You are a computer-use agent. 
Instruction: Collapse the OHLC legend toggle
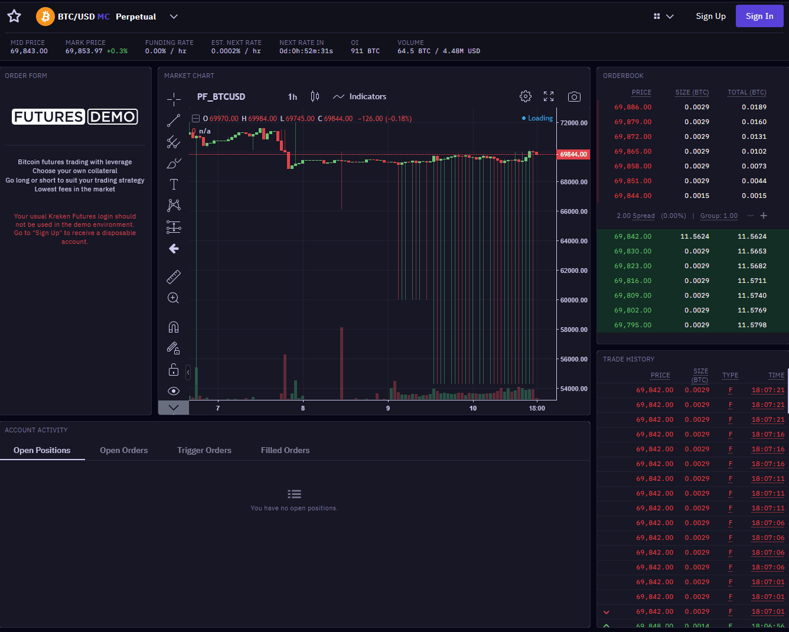click(x=196, y=119)
